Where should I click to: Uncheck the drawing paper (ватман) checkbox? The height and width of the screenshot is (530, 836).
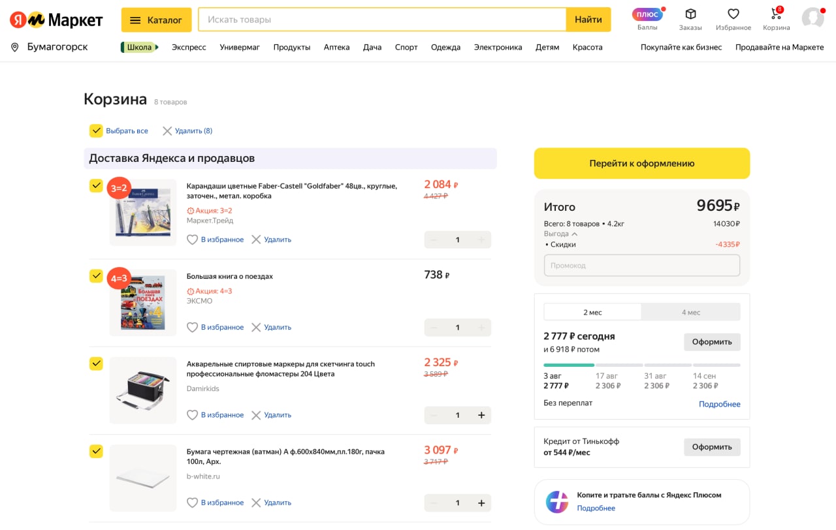click(96, 451)
